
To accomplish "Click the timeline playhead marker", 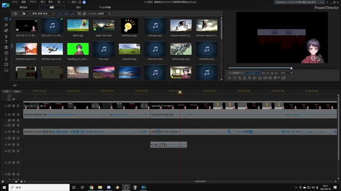I will [180, 92].
